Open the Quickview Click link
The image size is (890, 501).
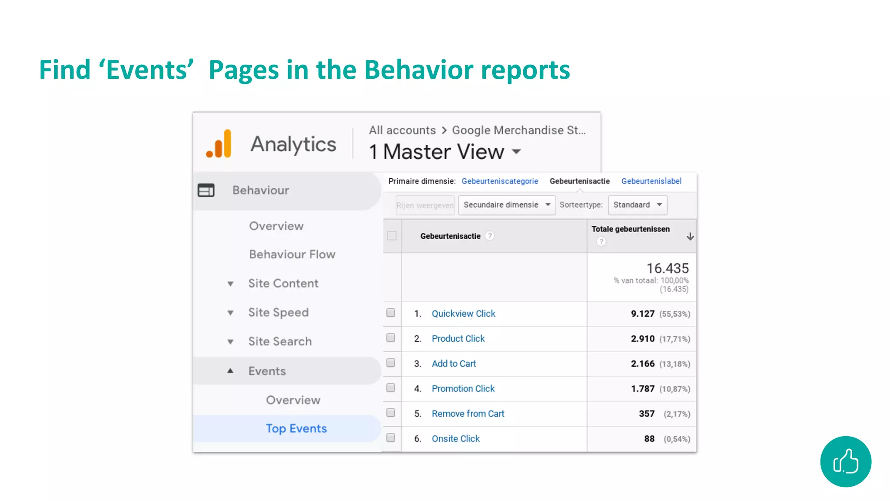pyautogui.click(x=463, y=314)
